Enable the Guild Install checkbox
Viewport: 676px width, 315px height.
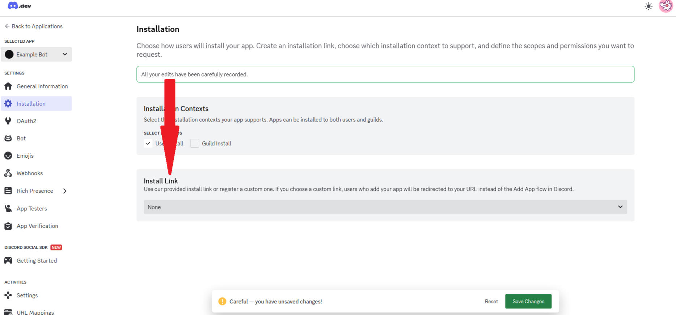195,144
